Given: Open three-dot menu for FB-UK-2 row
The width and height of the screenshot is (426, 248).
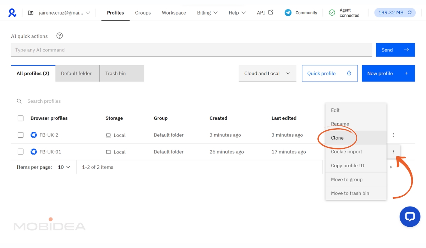Looking at the screenshot, I should (x=393, y=135).
